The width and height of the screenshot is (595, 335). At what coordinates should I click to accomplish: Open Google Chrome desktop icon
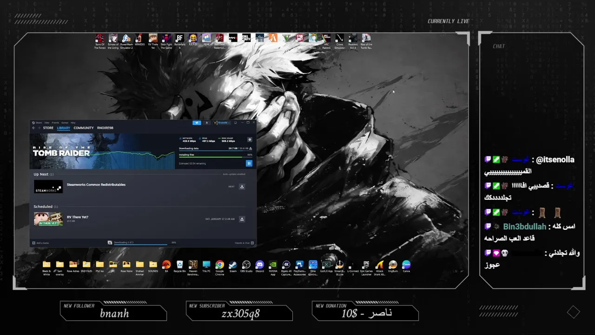[219, 268]
